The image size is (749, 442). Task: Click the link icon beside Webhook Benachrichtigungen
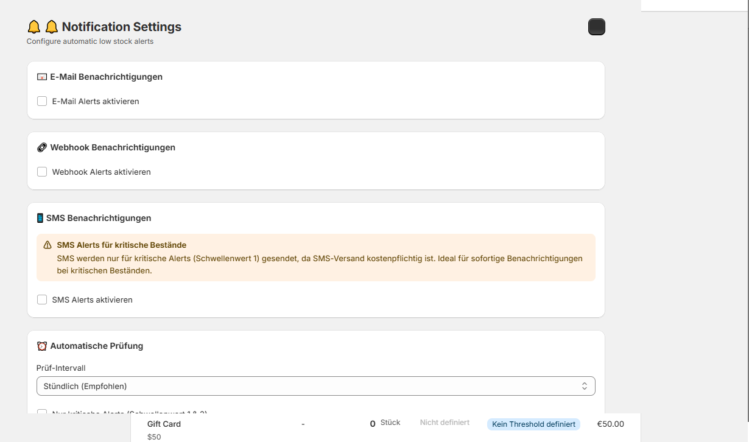coord(41,148)
